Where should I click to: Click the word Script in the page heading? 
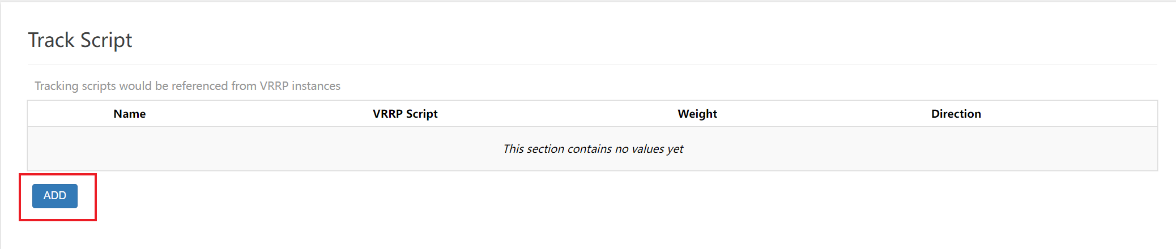[106, 40]
